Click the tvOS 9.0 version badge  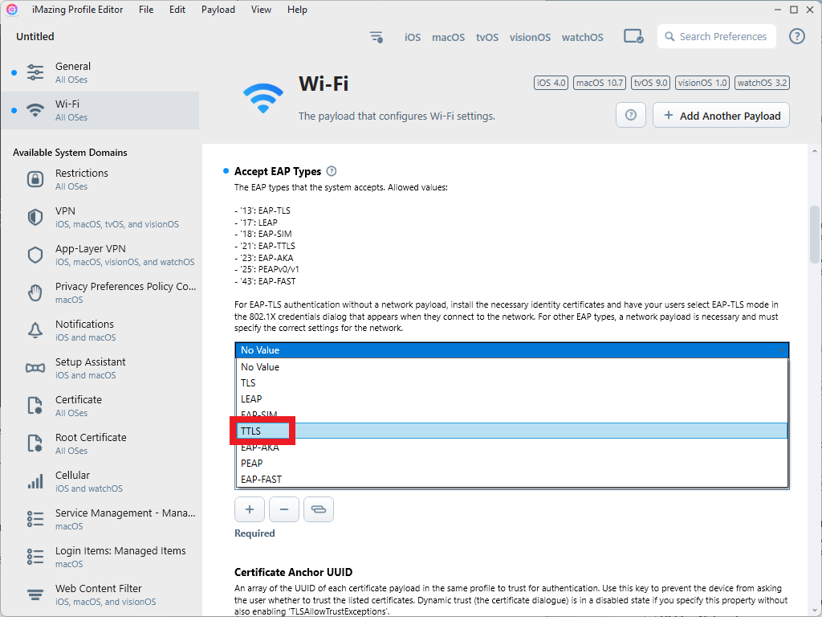650,83
